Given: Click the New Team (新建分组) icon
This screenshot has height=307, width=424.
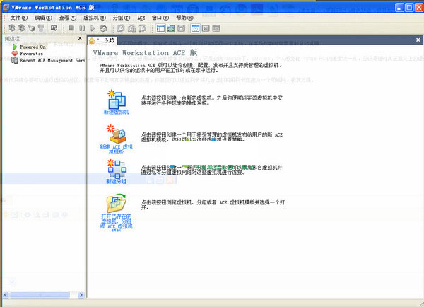Looking at the screenshot, I should 117,169.
